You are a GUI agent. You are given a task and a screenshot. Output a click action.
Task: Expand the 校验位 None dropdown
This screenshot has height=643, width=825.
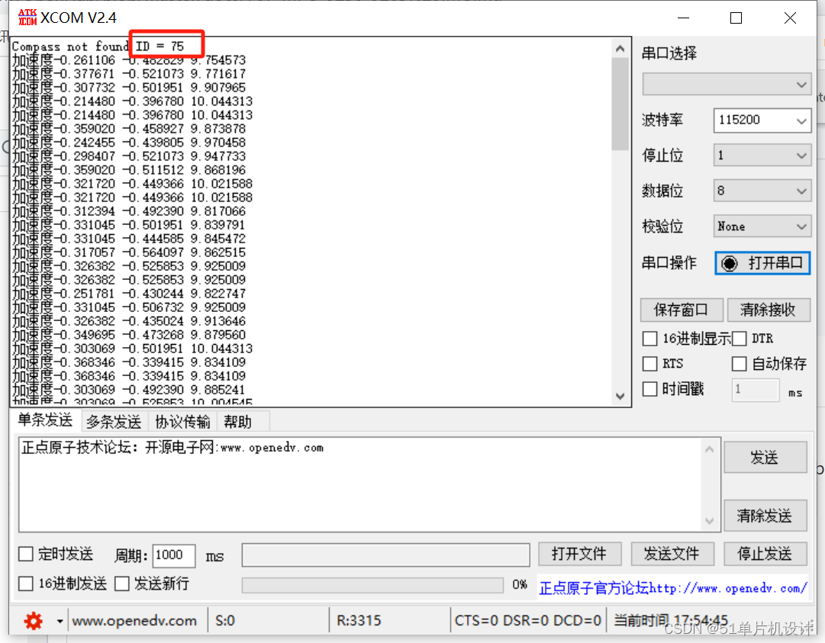point(762,227)
